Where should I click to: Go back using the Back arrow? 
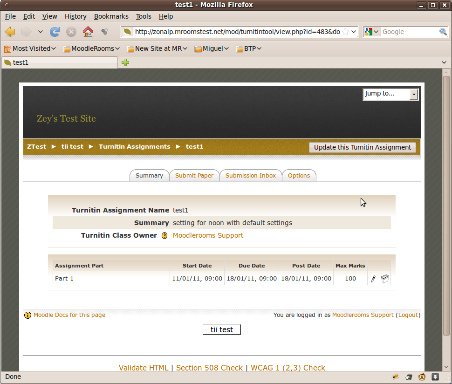tap(10, 32)
